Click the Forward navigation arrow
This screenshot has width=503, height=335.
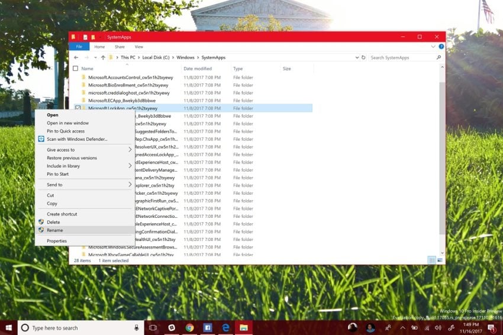pos(86,57)
